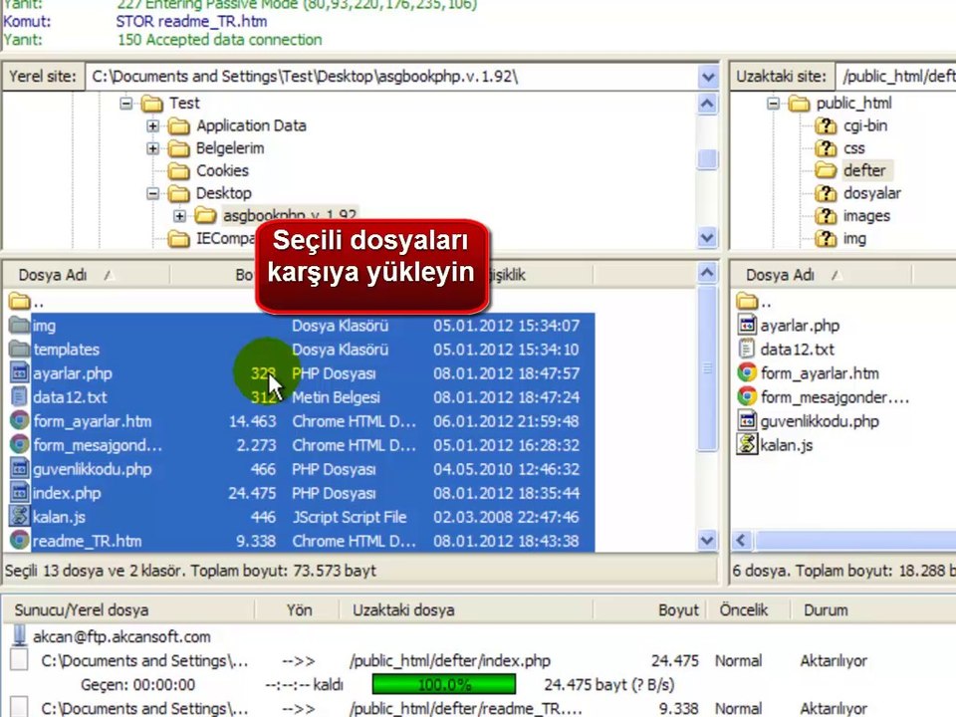
Task: Toggle checkbox for index.php transfer row
Action: click(x=19, y=660)
